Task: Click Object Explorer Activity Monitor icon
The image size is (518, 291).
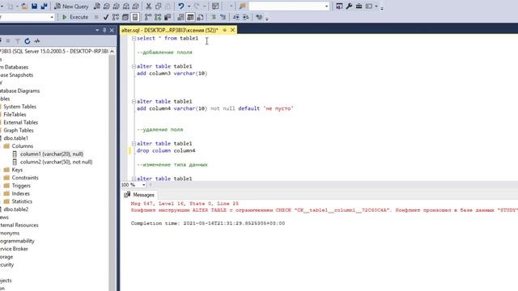Action: 37,41
